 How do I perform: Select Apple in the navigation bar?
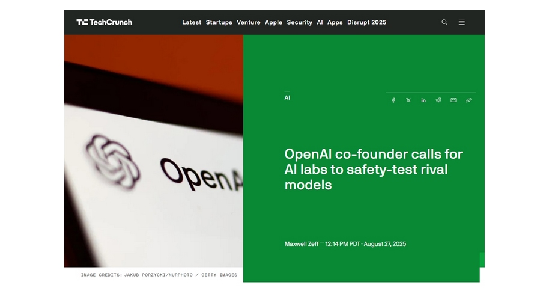tap(273, 22)
